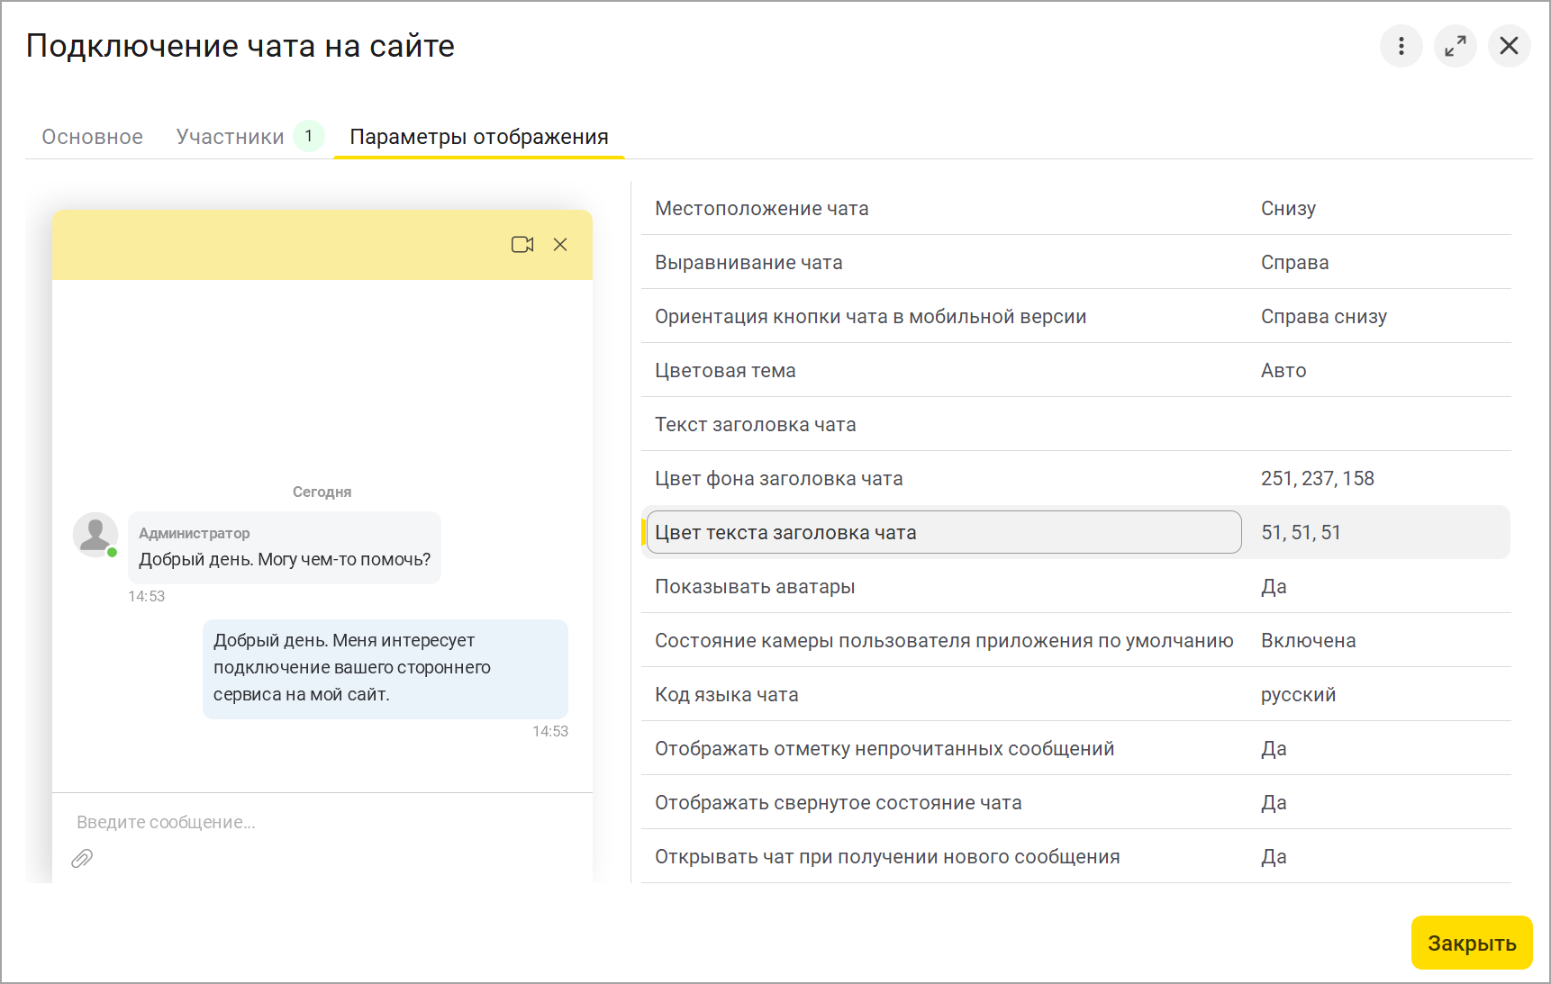The width and height of the screenshot is (1551, 984).
Task: Toggle Отображать отметку непрочитанных сообщений value
Action: point(1274,749)
